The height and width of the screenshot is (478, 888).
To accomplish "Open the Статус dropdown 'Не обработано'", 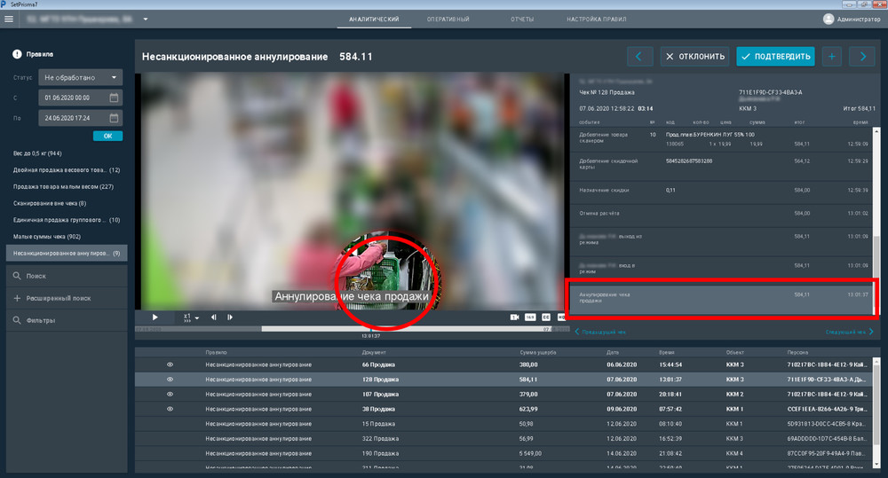I will click(x=81, y=77).
